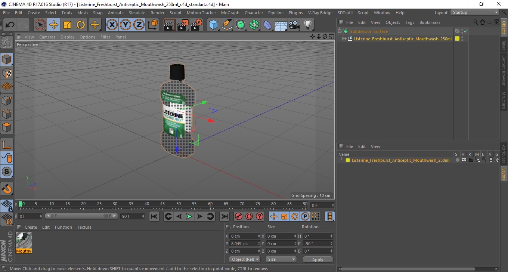Go to start of timeline
This screenshot has width=508, height=272.
coord(154,216)
